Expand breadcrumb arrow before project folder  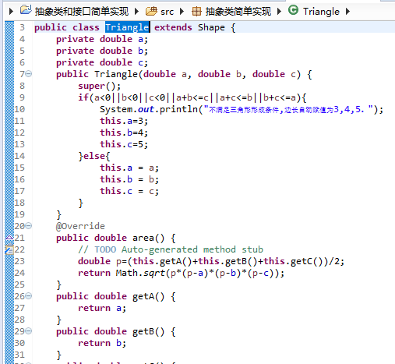click(11, 12)
